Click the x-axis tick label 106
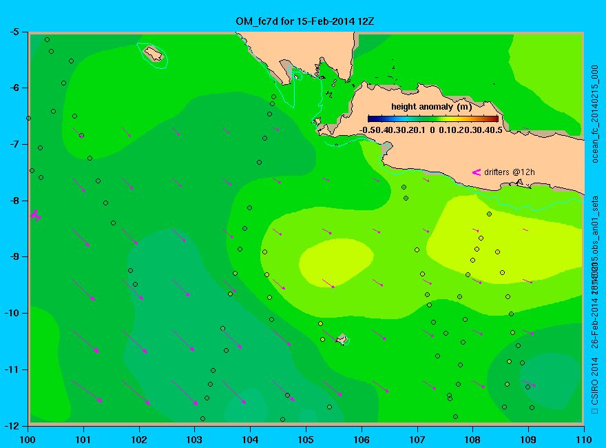This screenshot has height=448, width=606. click(362, 440)
